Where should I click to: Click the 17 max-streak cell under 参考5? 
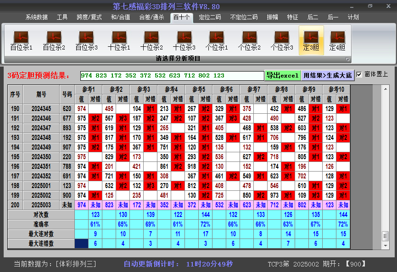(206, 234)
